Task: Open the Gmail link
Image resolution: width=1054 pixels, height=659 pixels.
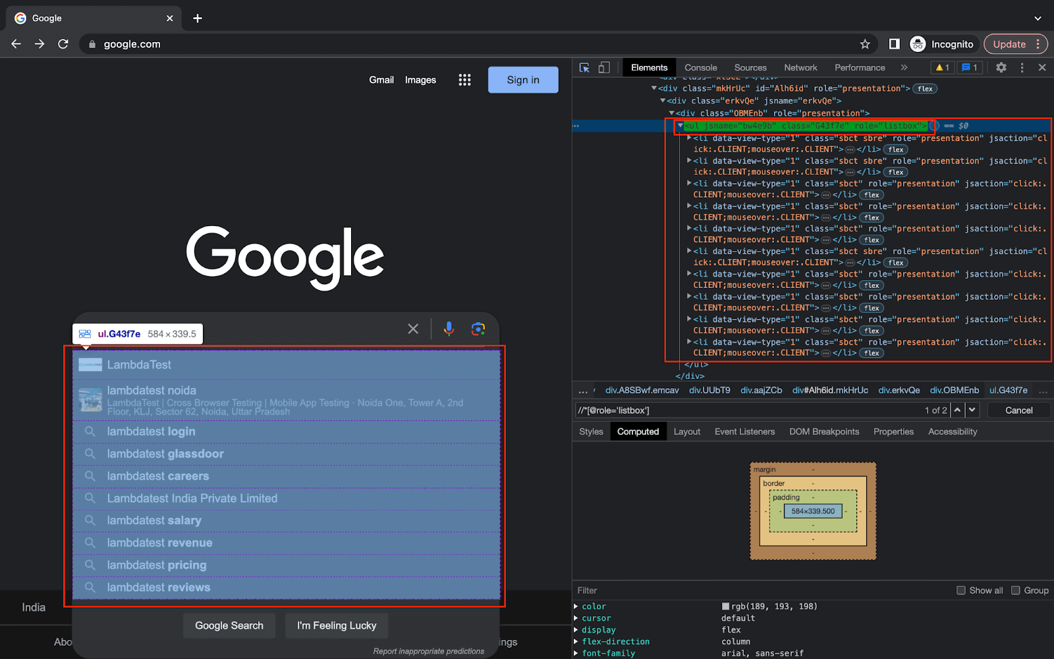Action: (x=381, y=80)
